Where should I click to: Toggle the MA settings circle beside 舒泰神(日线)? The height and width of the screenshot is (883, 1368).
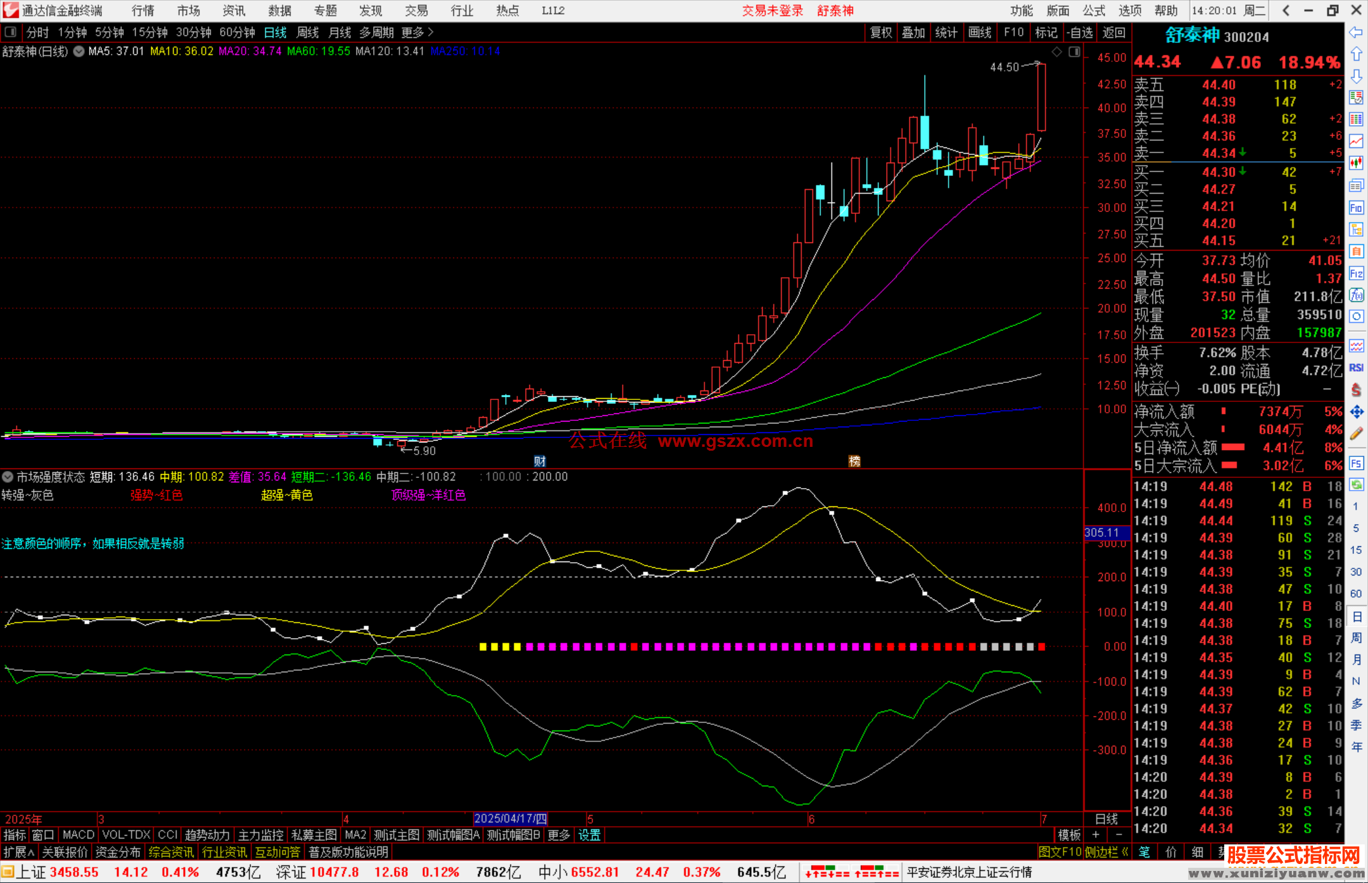[x=79, y=51]
